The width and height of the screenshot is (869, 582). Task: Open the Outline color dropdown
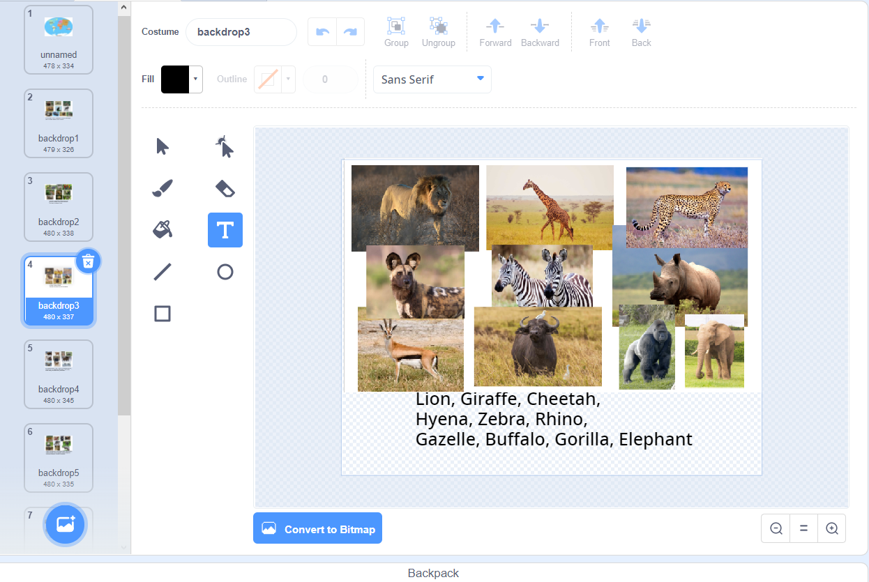pyautogui.click(x=275, y=79)
